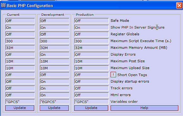
Task: Focus Production Display Errors field
Action: [91, 54]
